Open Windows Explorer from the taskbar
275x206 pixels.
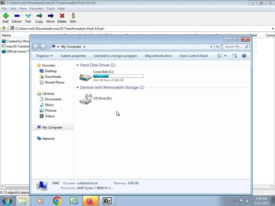pyautogui.click(x=23, y=201)
